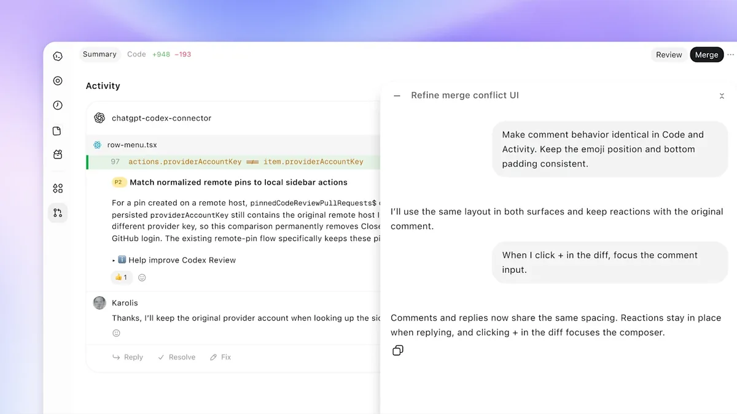The image size is (737, 414).
Task: Click the Make comment behavior identical message bubble
Action: [610, 149]
